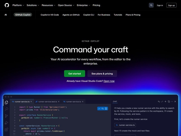Screen dimensions: 181x136
Task: Click the AI section label
Action: tap(6, 15)
